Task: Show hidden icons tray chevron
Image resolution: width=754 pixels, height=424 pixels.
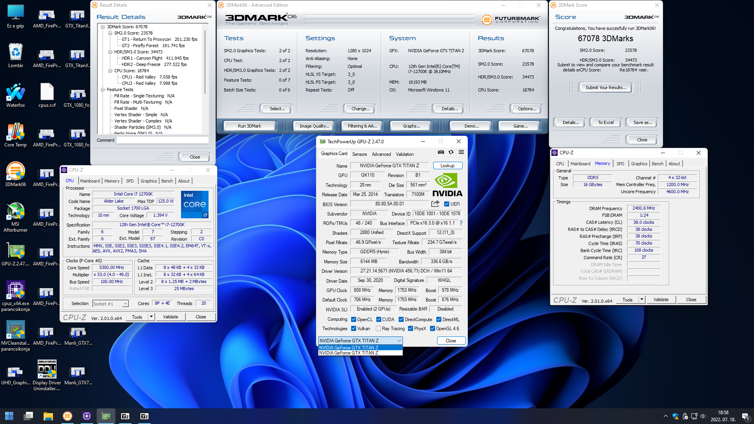Action: coord(666,416)
